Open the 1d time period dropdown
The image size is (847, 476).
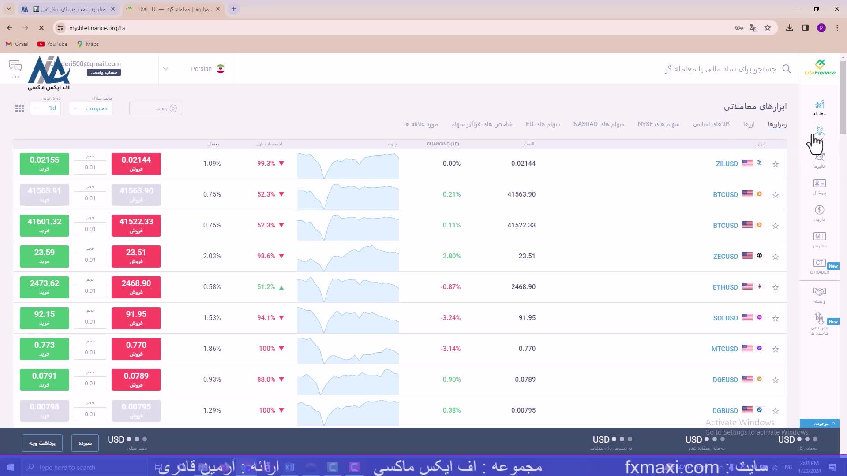pos(45,108)
